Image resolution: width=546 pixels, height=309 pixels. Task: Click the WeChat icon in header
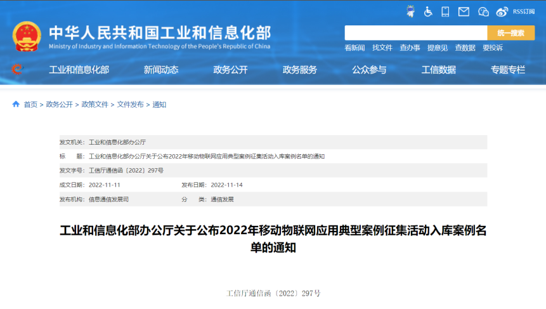coord(483,11)
